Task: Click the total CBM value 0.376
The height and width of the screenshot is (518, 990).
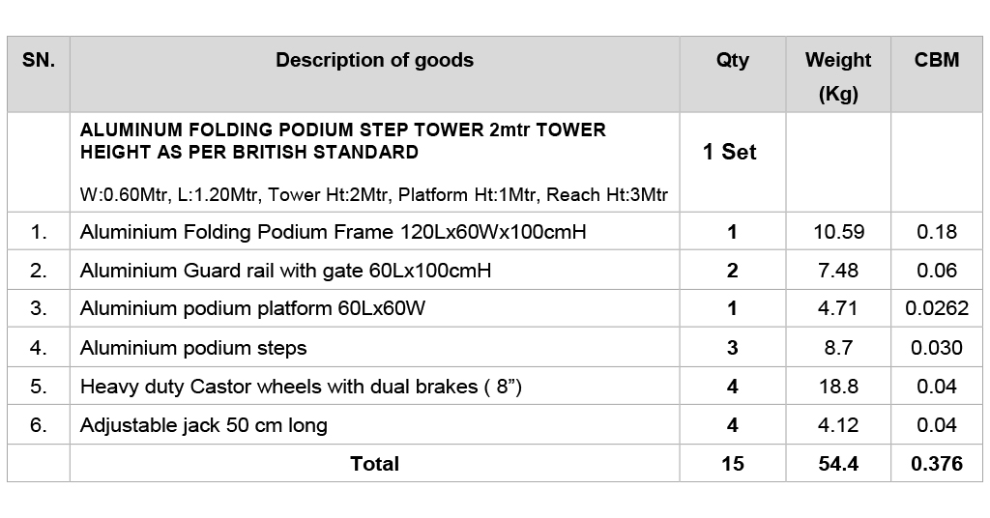Action: [x=937, y=463]
